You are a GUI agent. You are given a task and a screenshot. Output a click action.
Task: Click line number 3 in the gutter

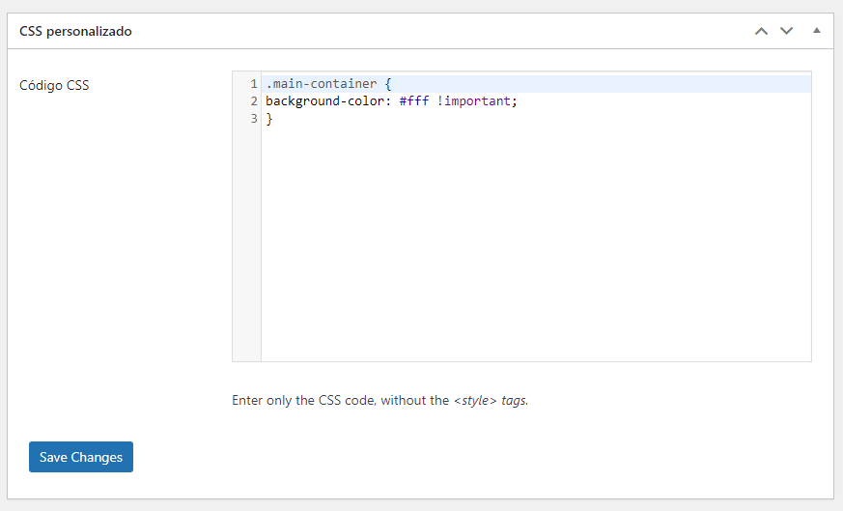(x=254, y=119)
